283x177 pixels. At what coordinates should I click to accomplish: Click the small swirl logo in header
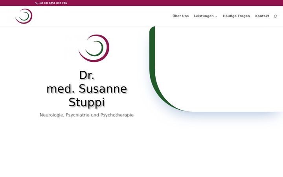point(24,16)
